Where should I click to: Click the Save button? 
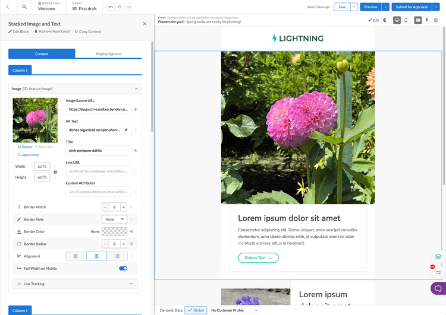[342, 7]
